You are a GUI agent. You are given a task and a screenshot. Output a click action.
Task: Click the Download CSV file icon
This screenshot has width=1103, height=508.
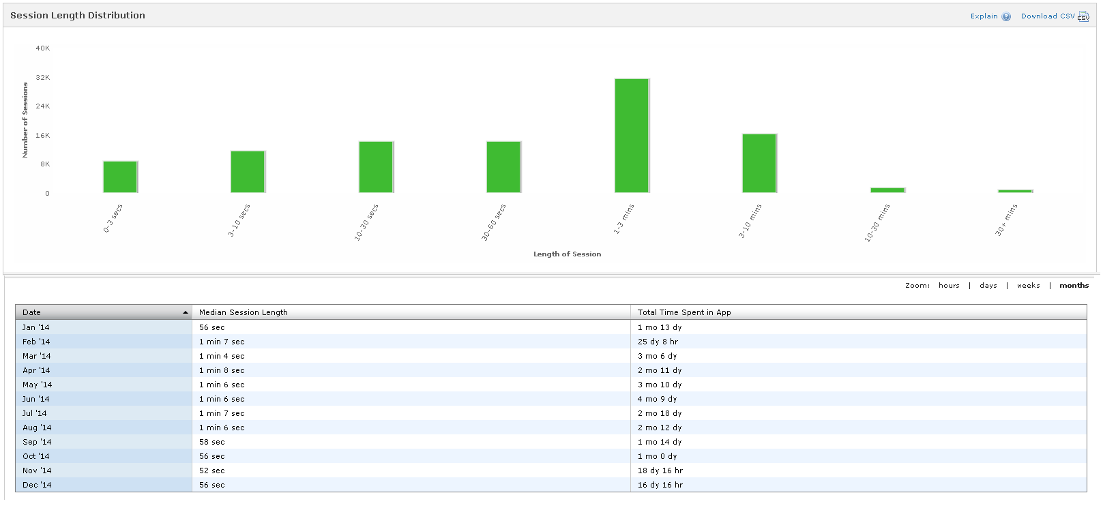[x=1083, y=16]
